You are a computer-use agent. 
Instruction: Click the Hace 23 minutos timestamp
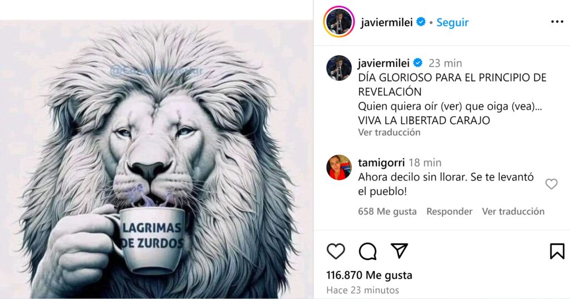click(362, 290)
